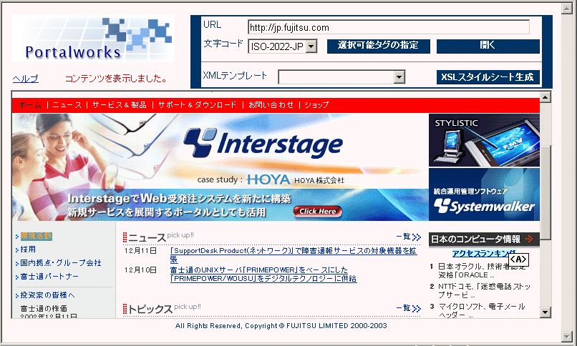This screenshot has width=577, height=346.
Task: Click the content frame scroll down arrow
Action: [545, 312]
